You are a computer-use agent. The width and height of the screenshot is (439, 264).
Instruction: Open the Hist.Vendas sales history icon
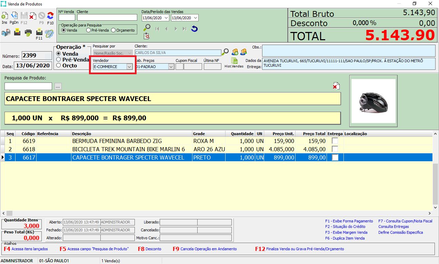[235, 61]
